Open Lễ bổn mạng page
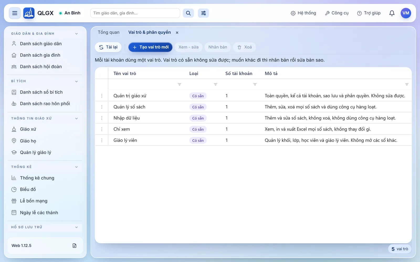Viewport: 420px width, 262px height. (x=45, y=201)
